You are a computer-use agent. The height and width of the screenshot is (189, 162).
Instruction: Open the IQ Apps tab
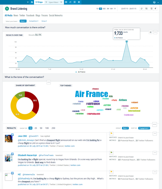click(39, 2)
